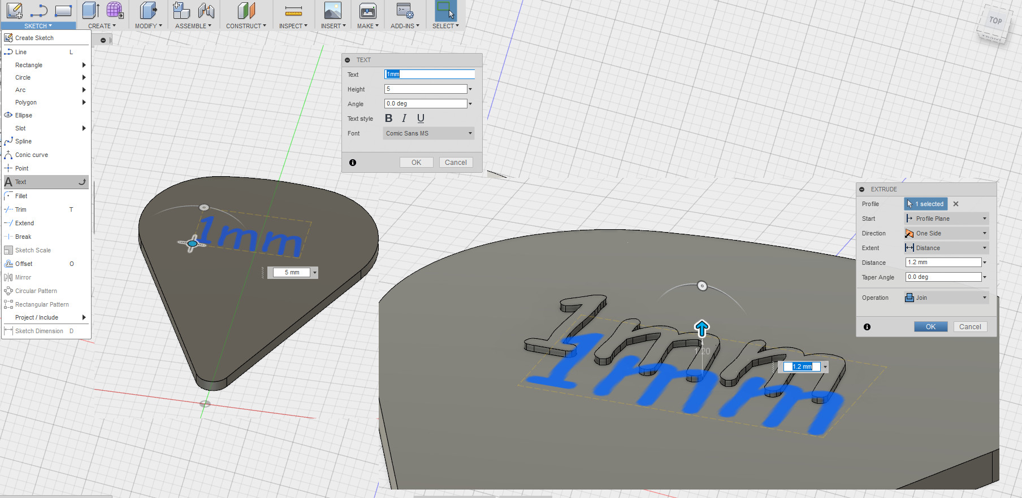This screenshot has width=1022, height=498.
Task: Click the Construct offset plane icon
Action: (246, 11)
